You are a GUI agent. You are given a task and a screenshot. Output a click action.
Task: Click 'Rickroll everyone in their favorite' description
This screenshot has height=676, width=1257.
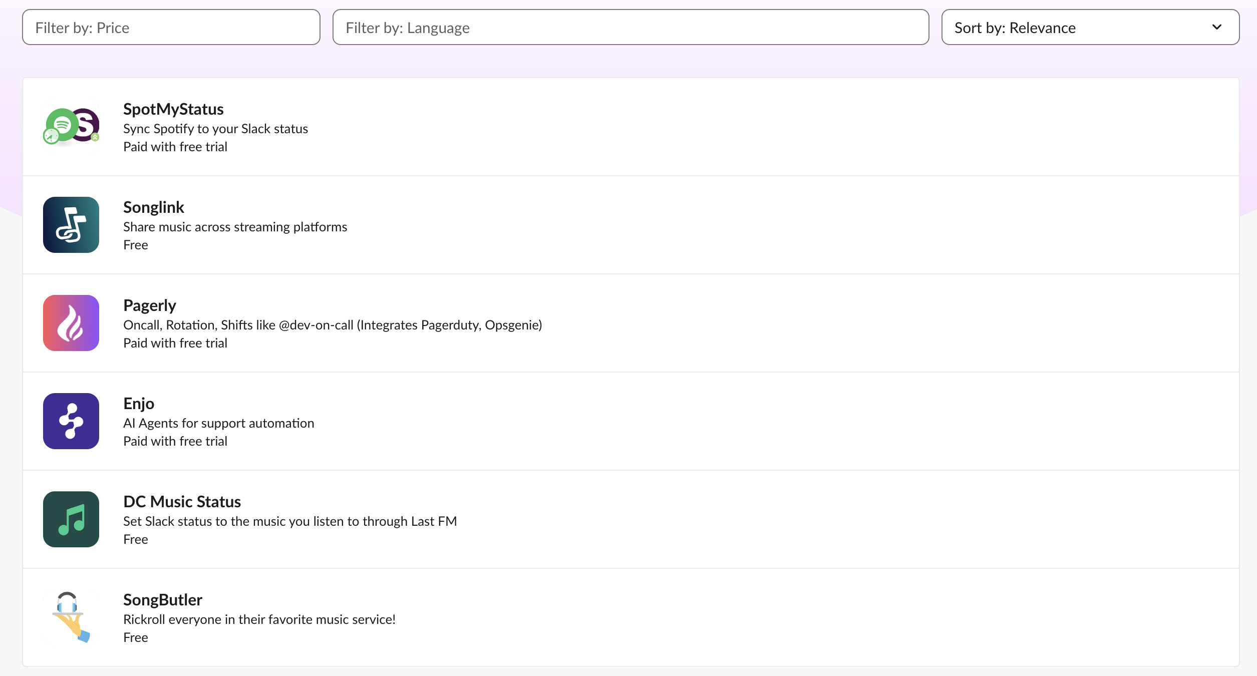[259, 619]
